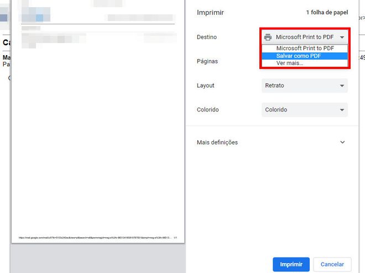
Task: Click the print preview page
Action: tap(98, 121)
